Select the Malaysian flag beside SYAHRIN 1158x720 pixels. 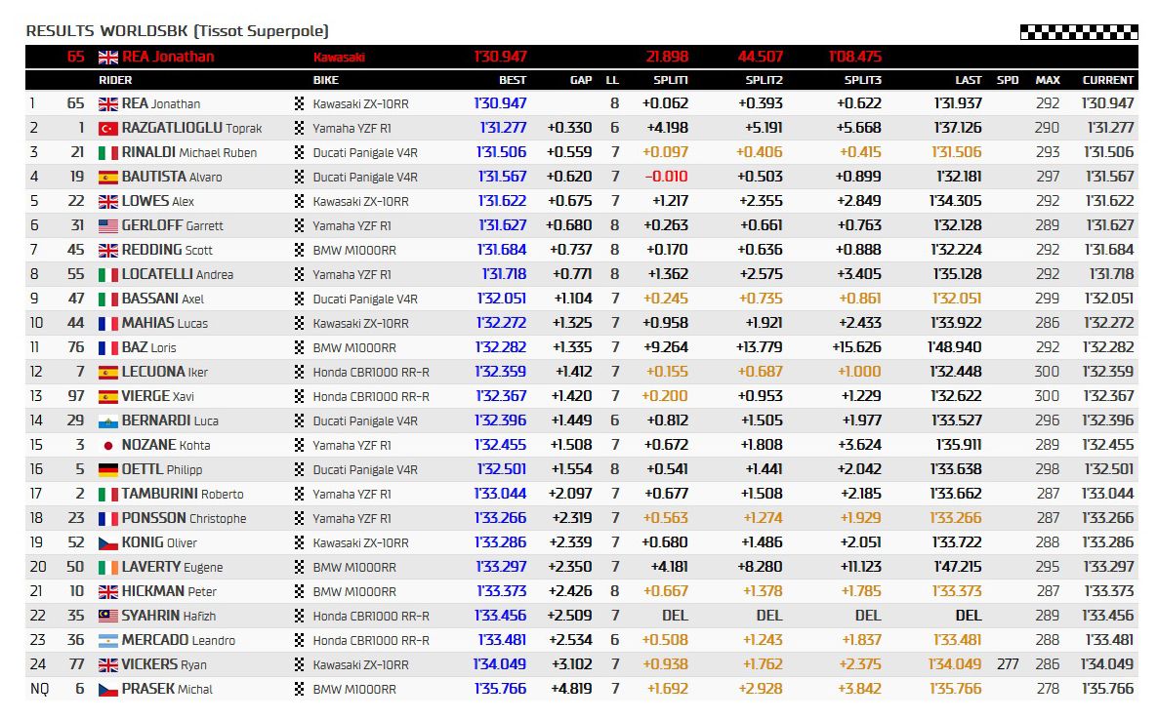coord(108,616)
